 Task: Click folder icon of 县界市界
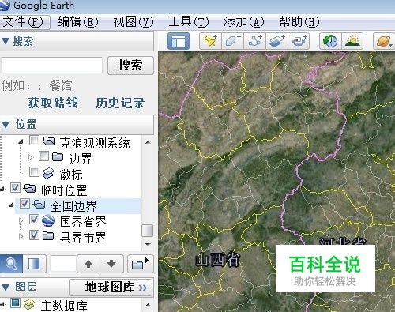click(x=48, y=235)
